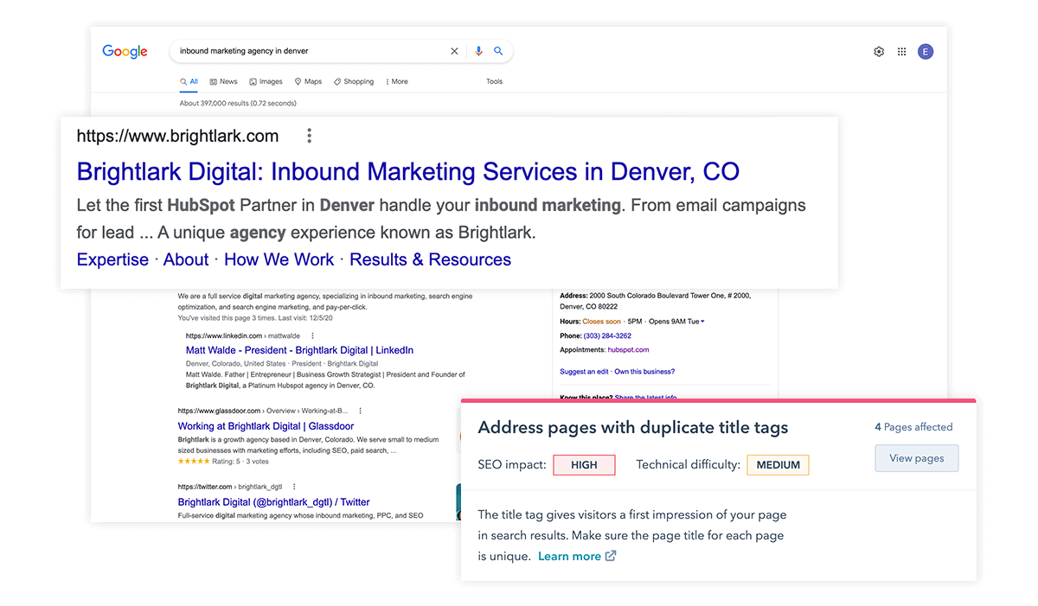1038x606 pixels.
Task: Select the All search tab
Action: pyautogui.click(x=189, y=81)
